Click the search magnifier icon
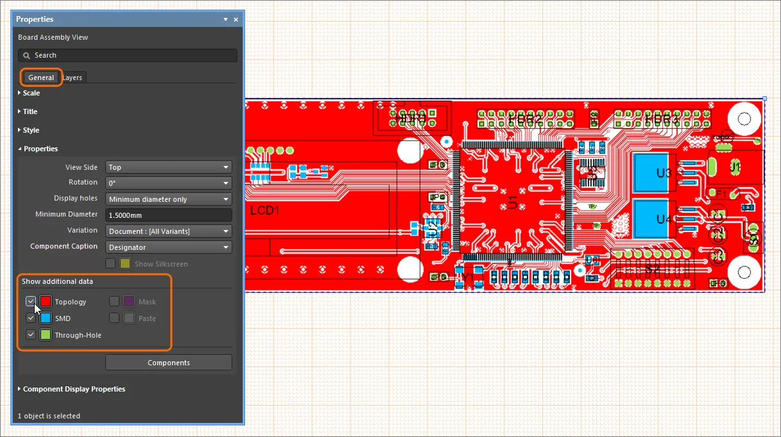Image resolution: width=781 pixels, height=437 pixels. click(x=27, y=56)
